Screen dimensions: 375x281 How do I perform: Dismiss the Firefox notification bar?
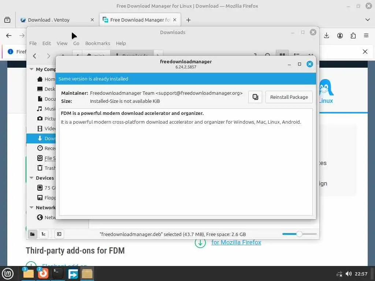coord(365,52)
